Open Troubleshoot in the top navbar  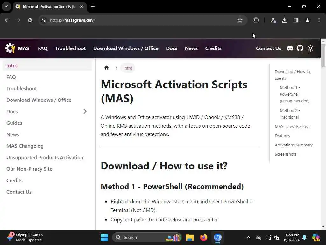pyautogui.click(x=70, y=48)
